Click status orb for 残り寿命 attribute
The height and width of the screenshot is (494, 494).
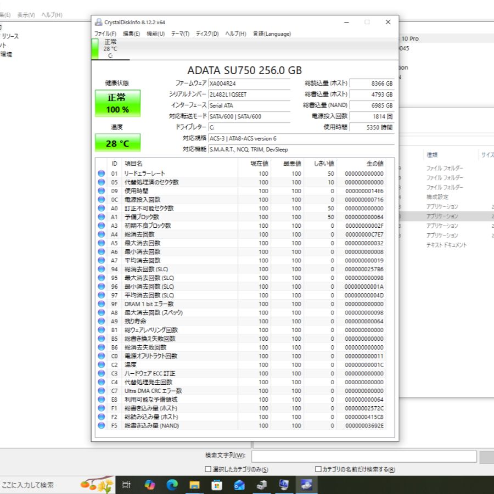click(101, 321)
